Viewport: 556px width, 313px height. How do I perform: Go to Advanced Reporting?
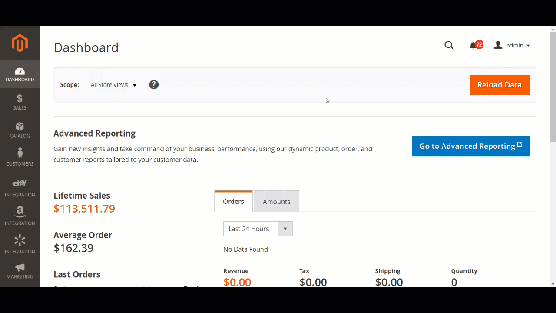470,146
